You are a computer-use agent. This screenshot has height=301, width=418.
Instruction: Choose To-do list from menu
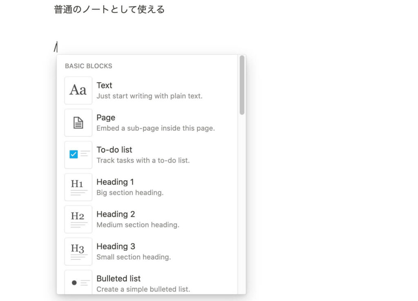pyautogui.click(x=147, y=155)
